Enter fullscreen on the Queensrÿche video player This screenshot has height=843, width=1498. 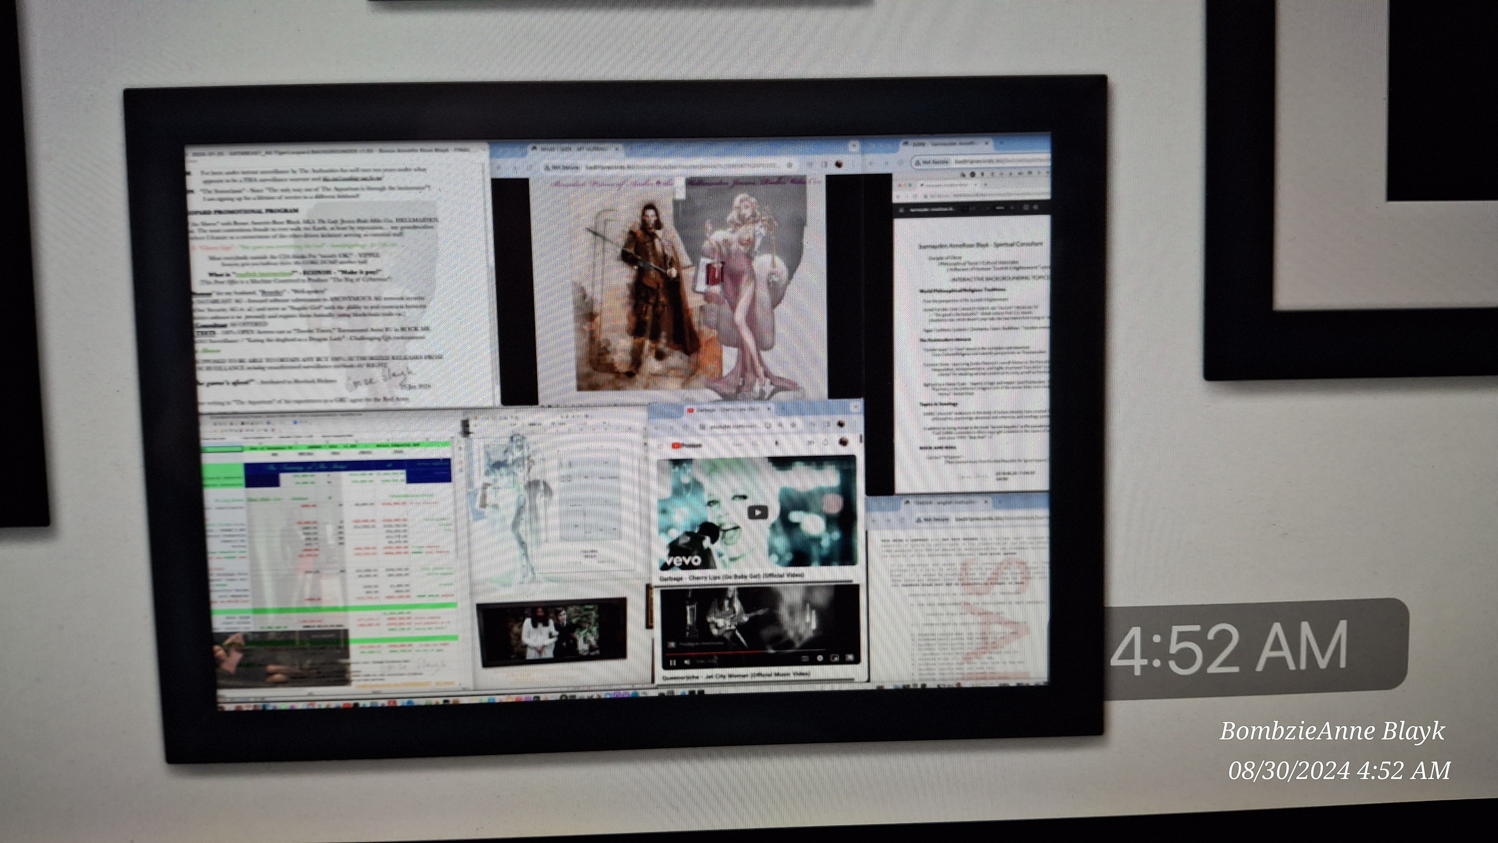[849, 658]
